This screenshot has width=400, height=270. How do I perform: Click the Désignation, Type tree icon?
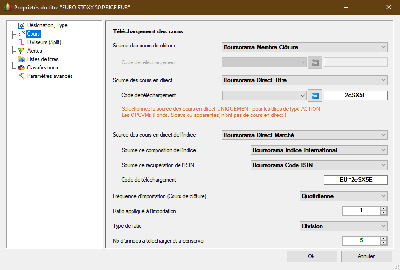[x=21, y=25]
